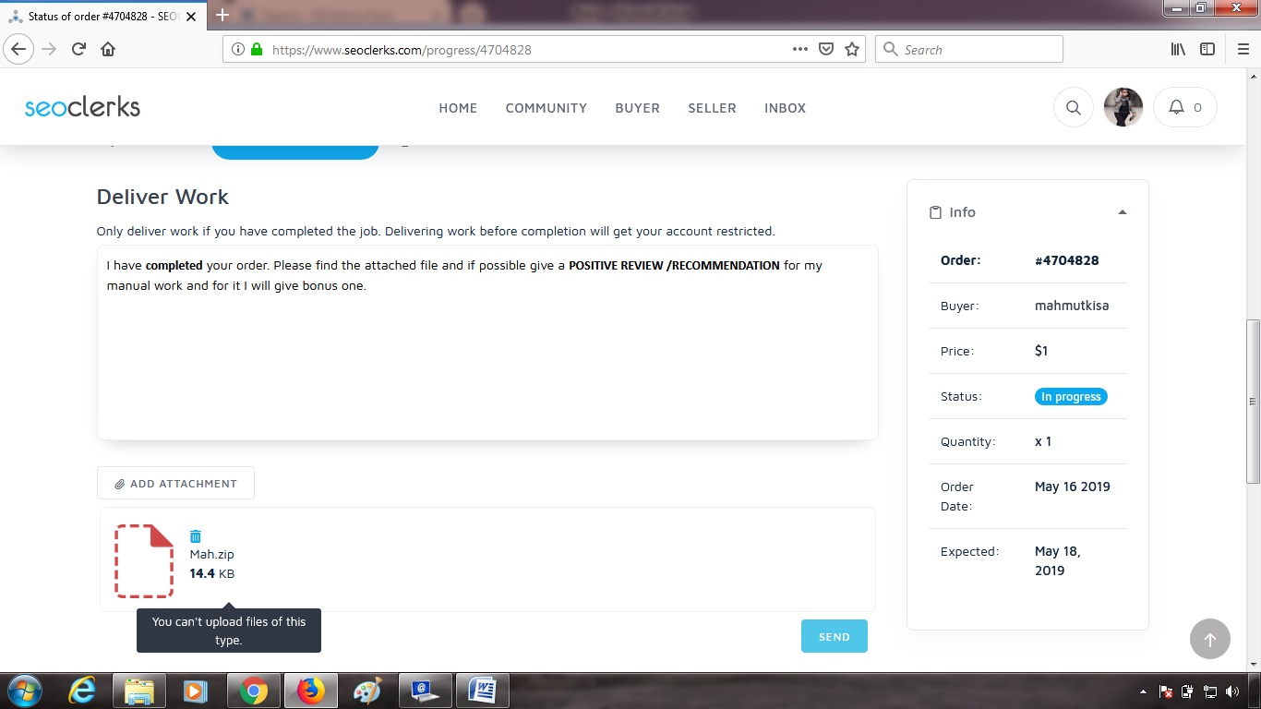Open the network icon in system tray
Image resolution: width=1261 pixels, height=709 pixels.
(1209, 691)
